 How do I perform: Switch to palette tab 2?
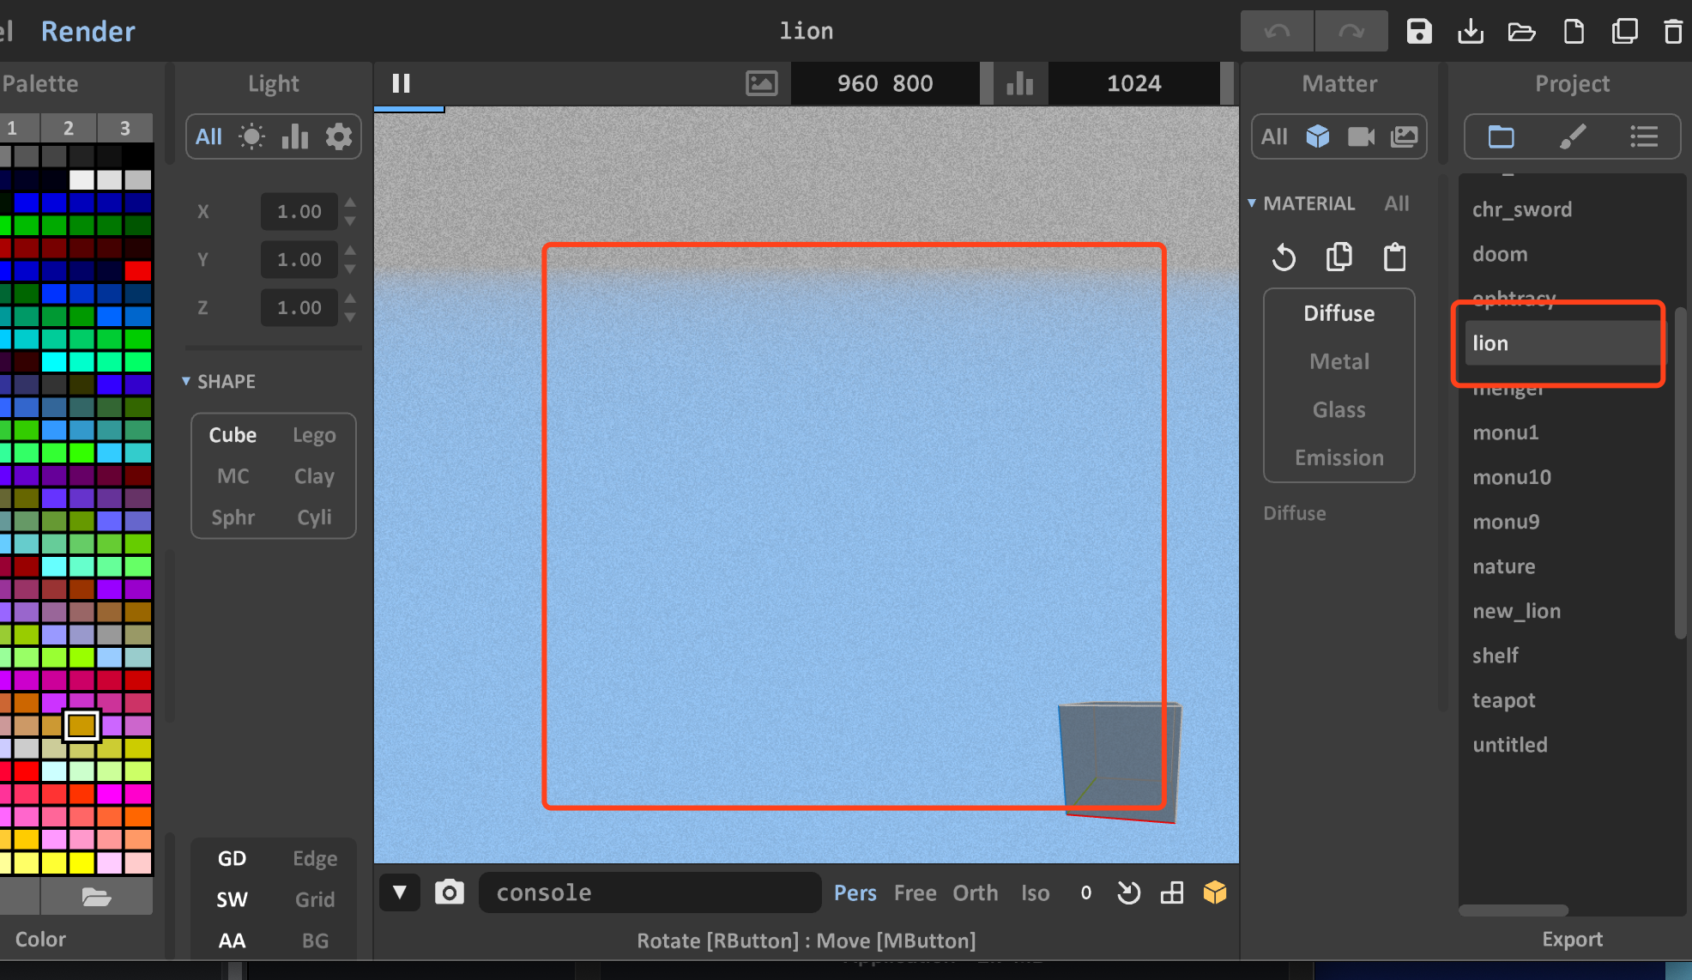click(x=69, y=127)
